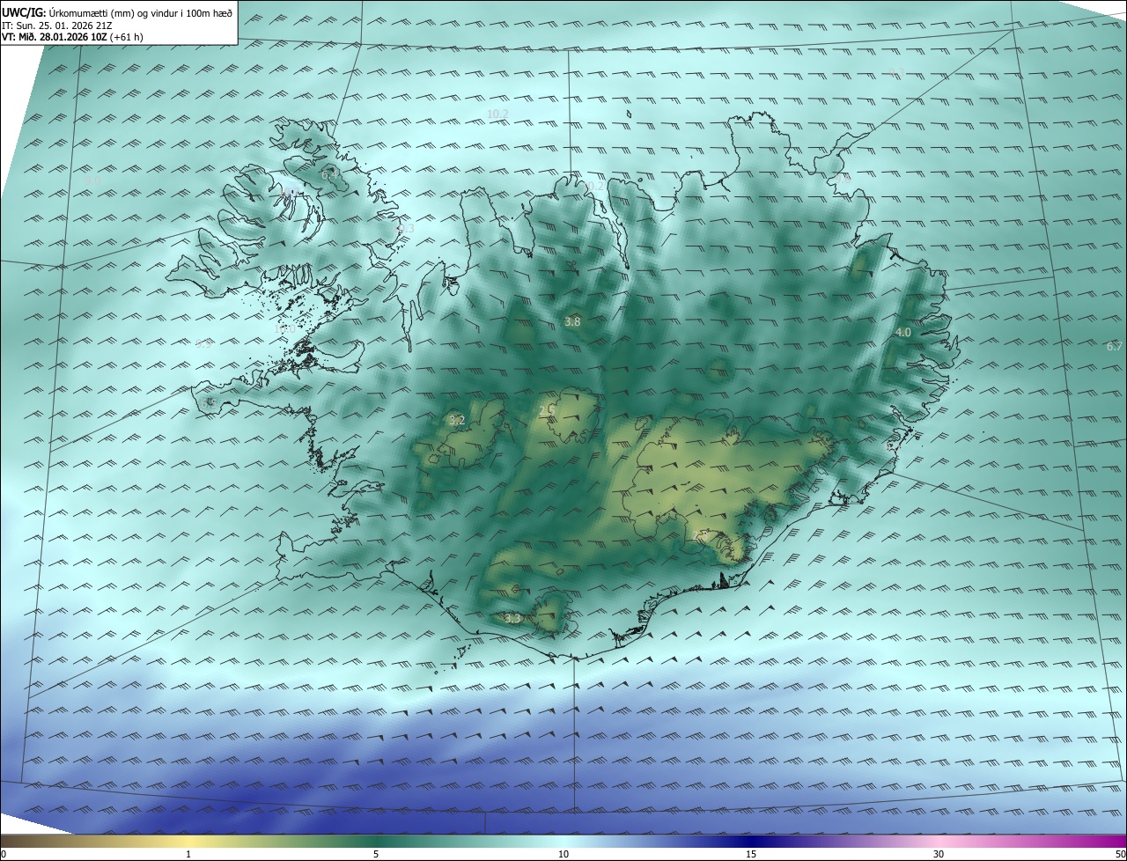Click the 3.8 value label on the map
The width and height of the screenshot is (1127, 861).
[572, 322]
